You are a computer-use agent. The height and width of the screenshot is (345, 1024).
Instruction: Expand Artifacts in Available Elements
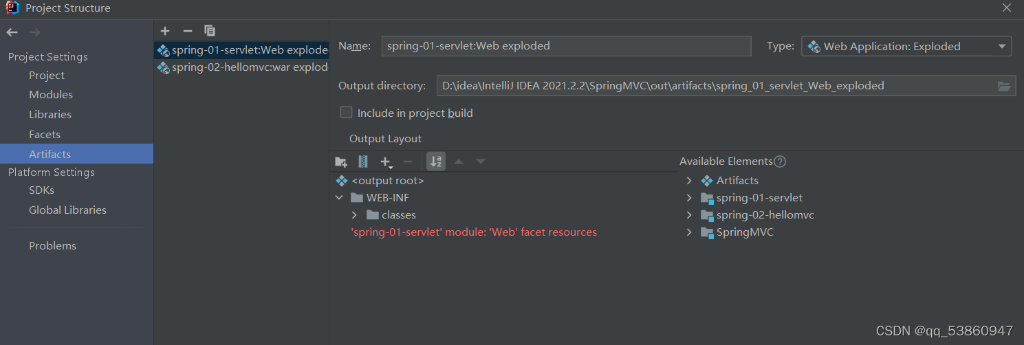point(689,181)
